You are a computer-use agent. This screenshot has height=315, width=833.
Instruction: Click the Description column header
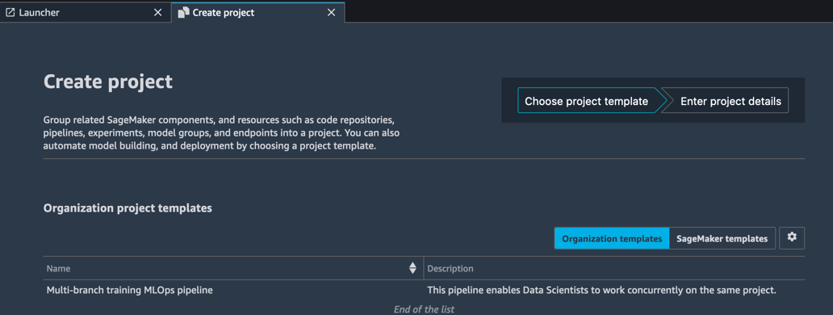450,269
